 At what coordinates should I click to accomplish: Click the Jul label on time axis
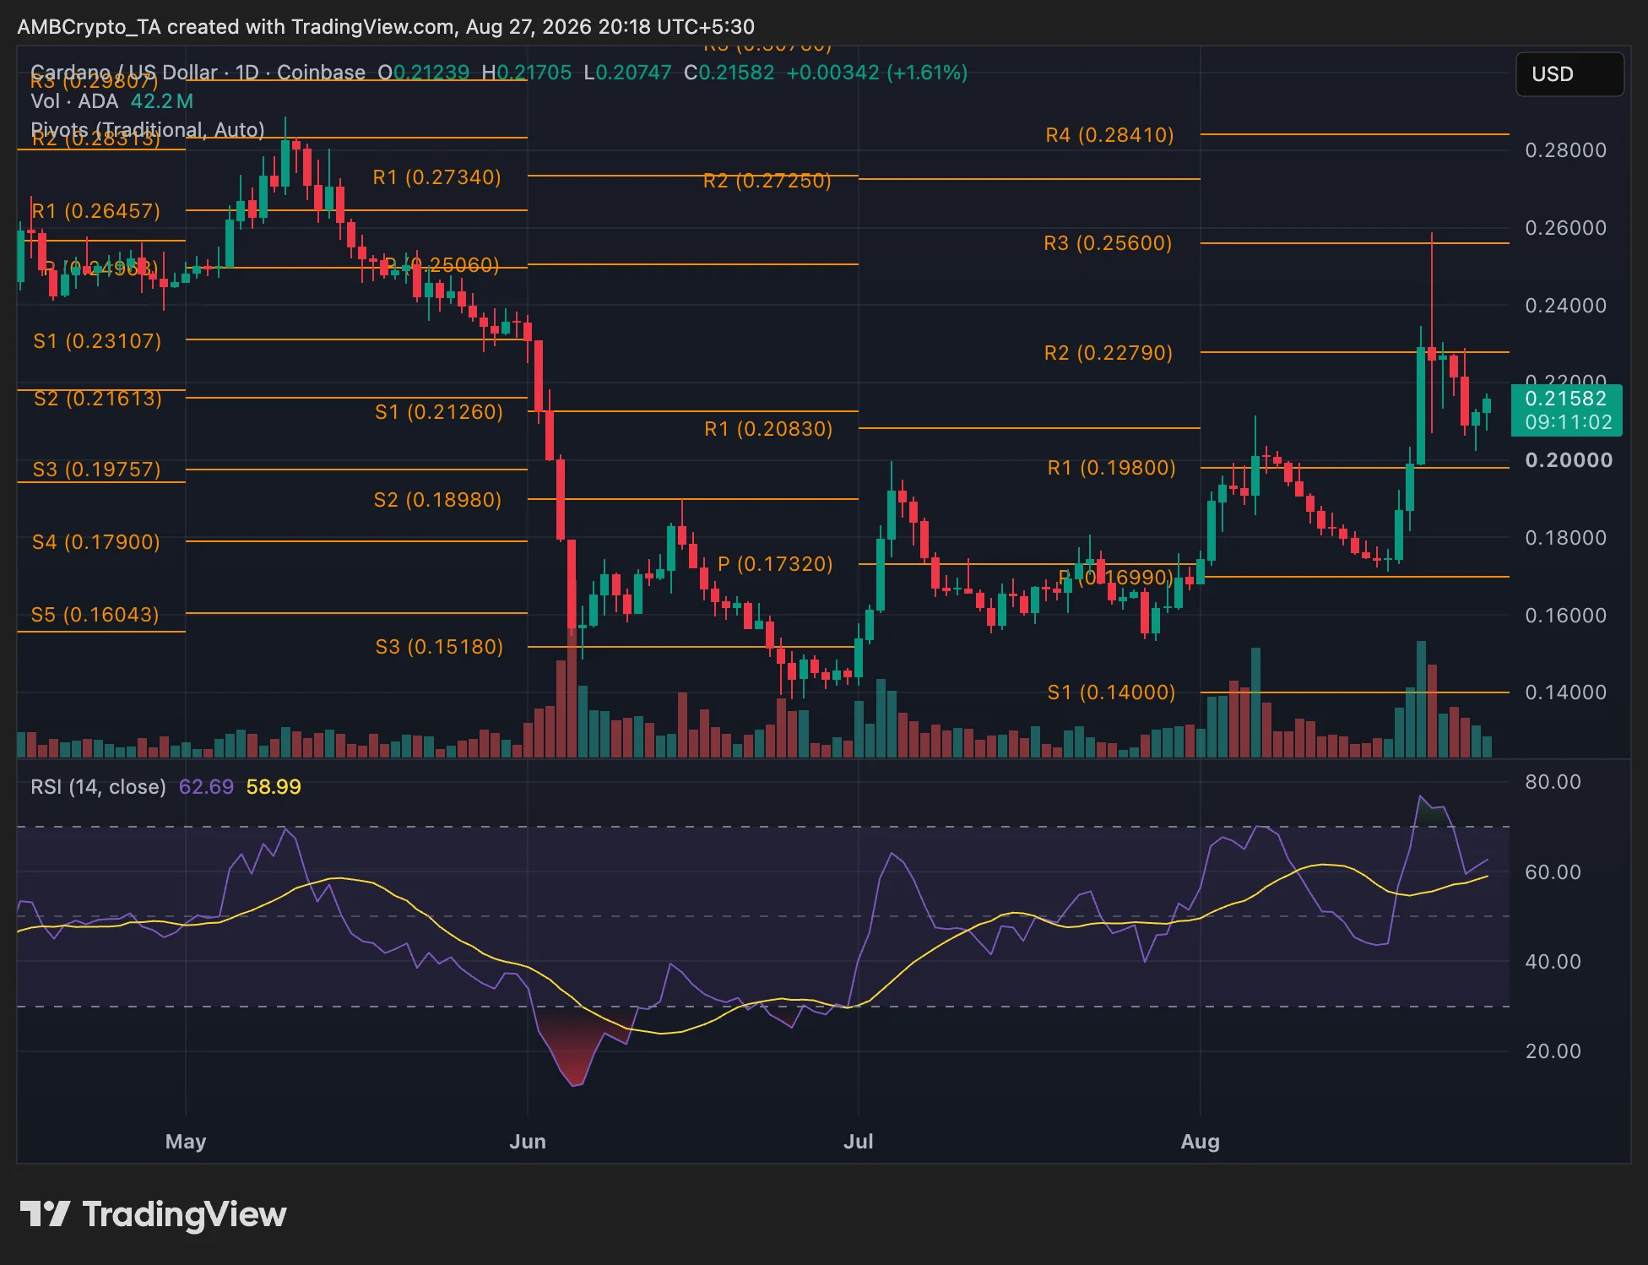point(859,1142)
